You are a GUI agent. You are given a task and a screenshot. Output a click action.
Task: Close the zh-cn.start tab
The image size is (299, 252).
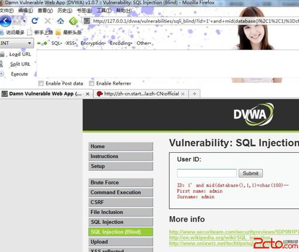click(x=183, y=94)
